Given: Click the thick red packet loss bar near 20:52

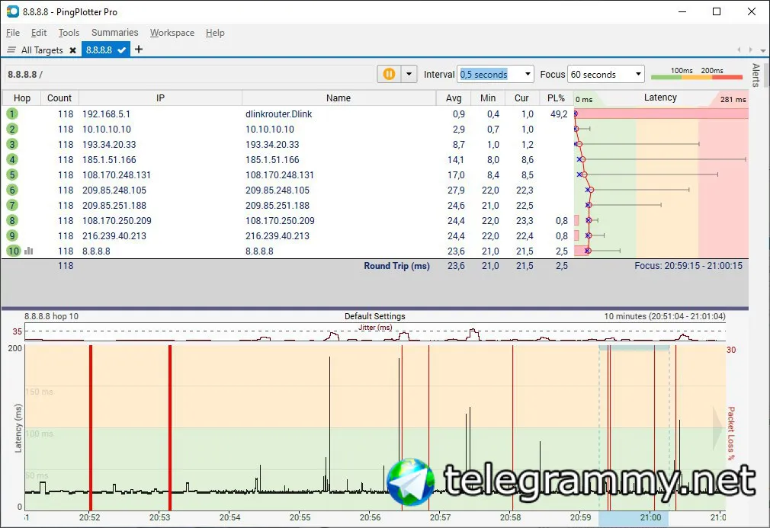Looking at the screenshot, I should (91, 427).
